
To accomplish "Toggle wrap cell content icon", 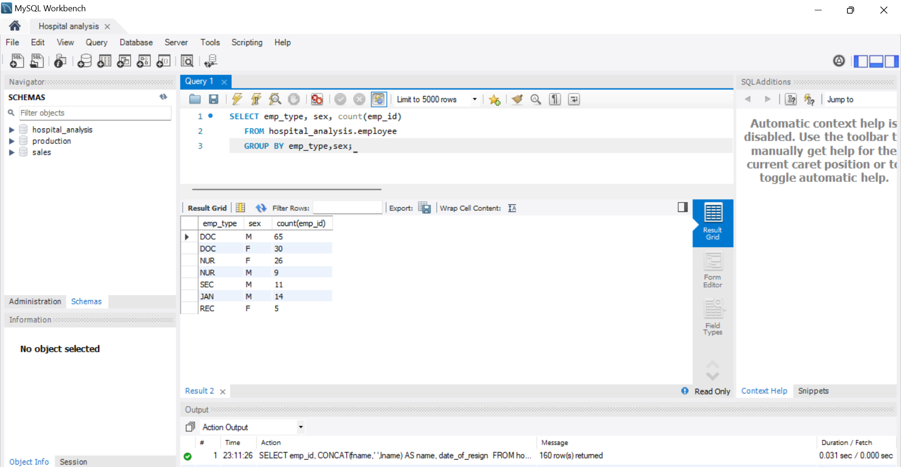I will click(x=512, y=208).
